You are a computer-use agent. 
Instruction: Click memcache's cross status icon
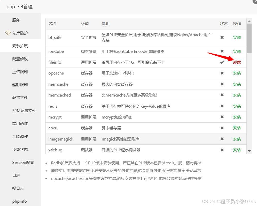[222, 84]
